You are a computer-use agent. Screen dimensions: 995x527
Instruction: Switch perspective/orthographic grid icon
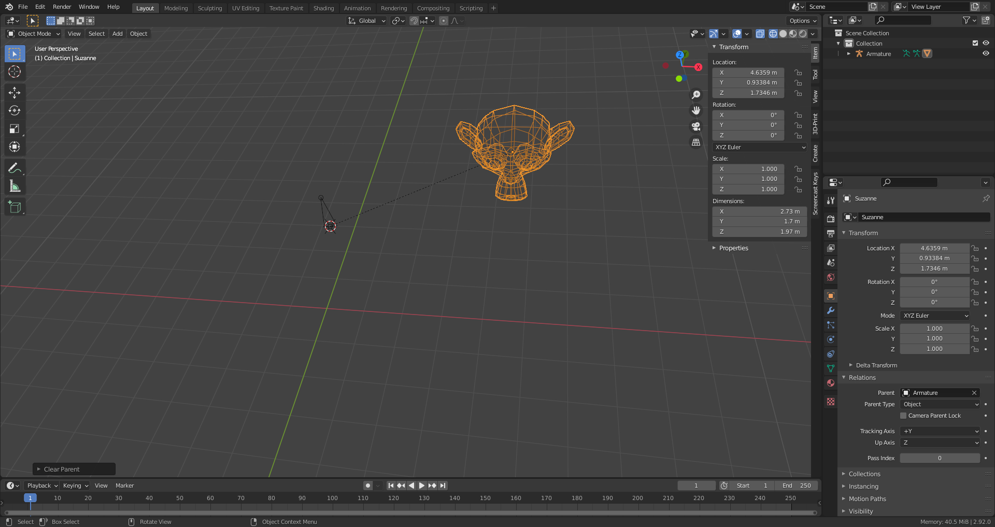(696, 142)
